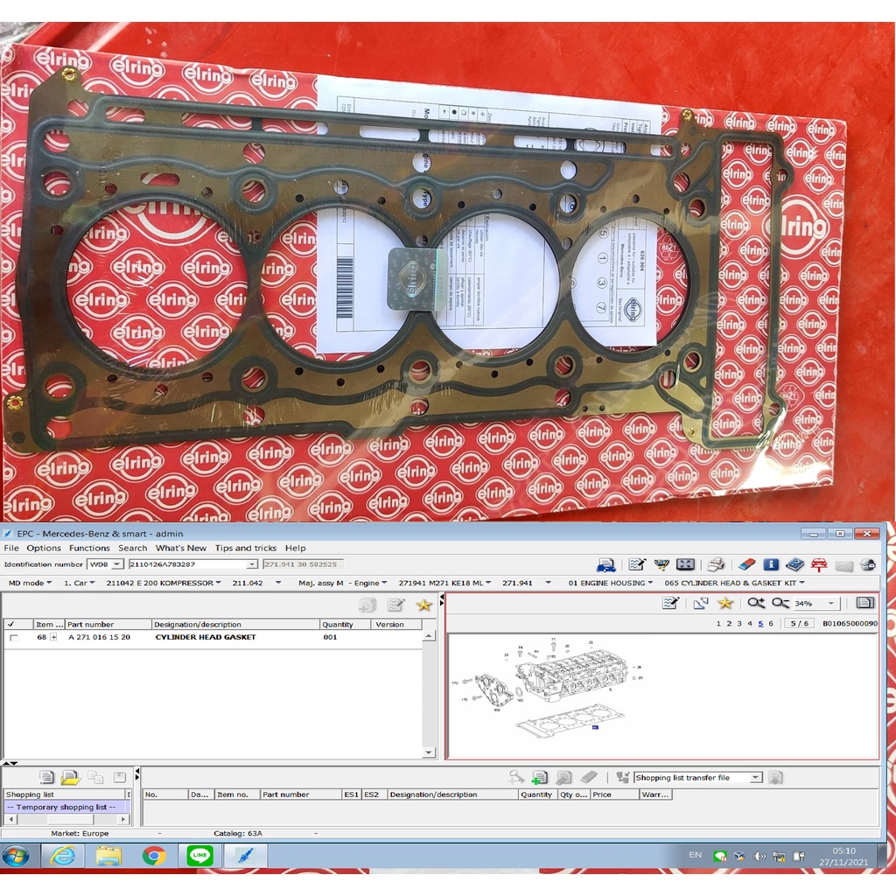Screen dimensions: 896x896
Task: Click the note icon in parts list toolbar
Action: point(395,605)
